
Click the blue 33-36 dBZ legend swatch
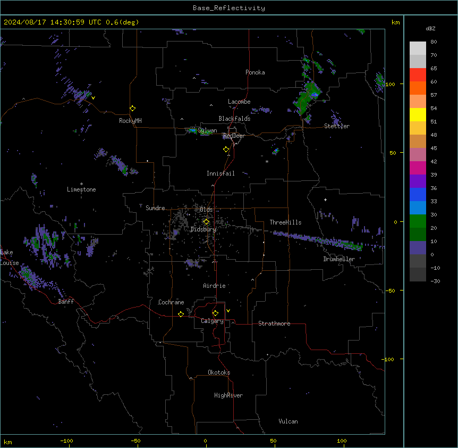(x=418, y=194)
